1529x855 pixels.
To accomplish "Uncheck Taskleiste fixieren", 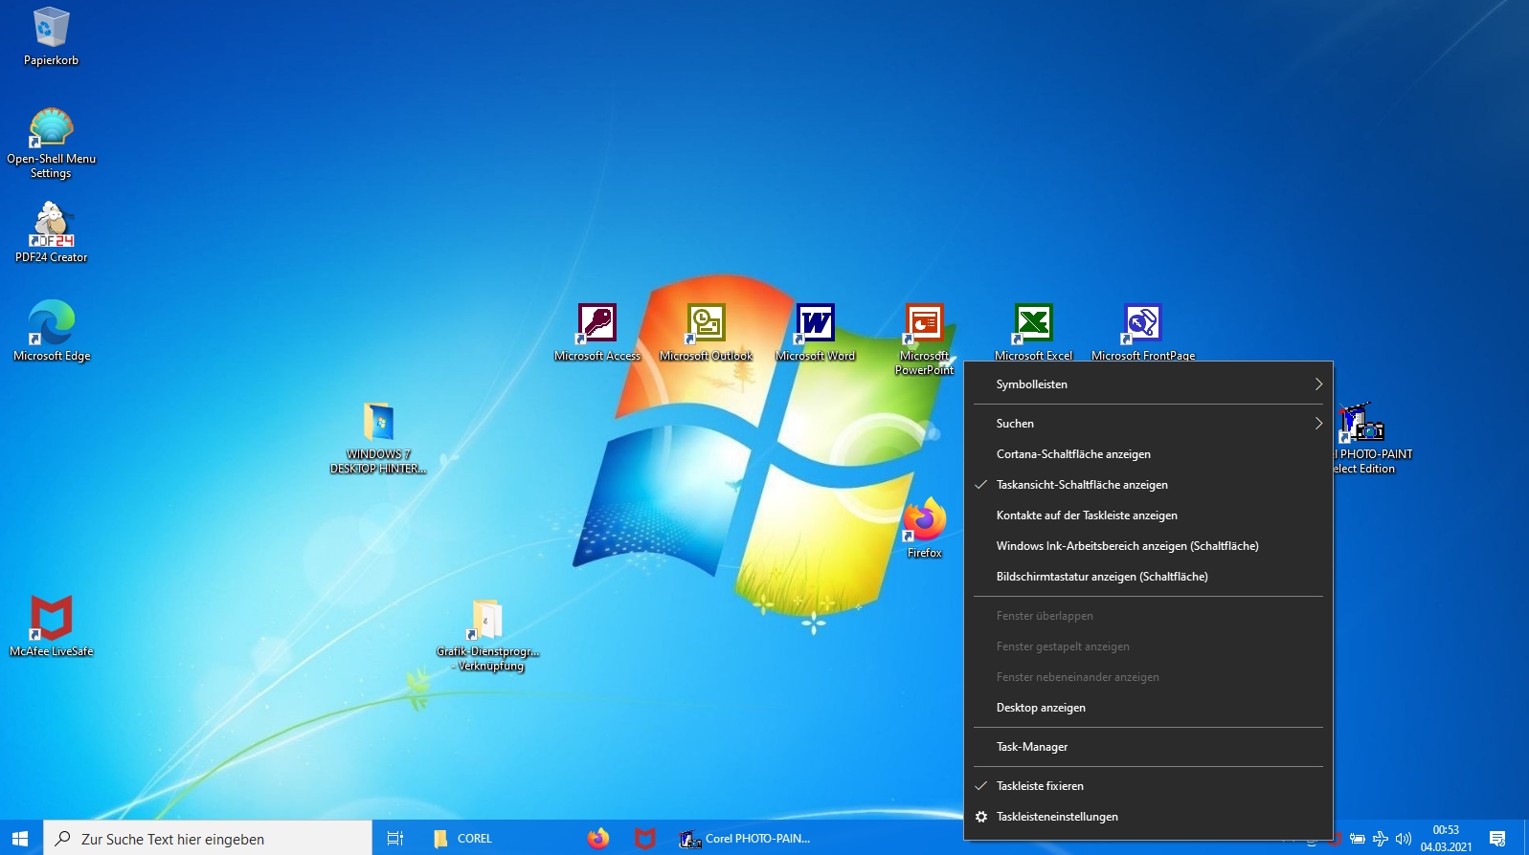I will coord(1148,785).
